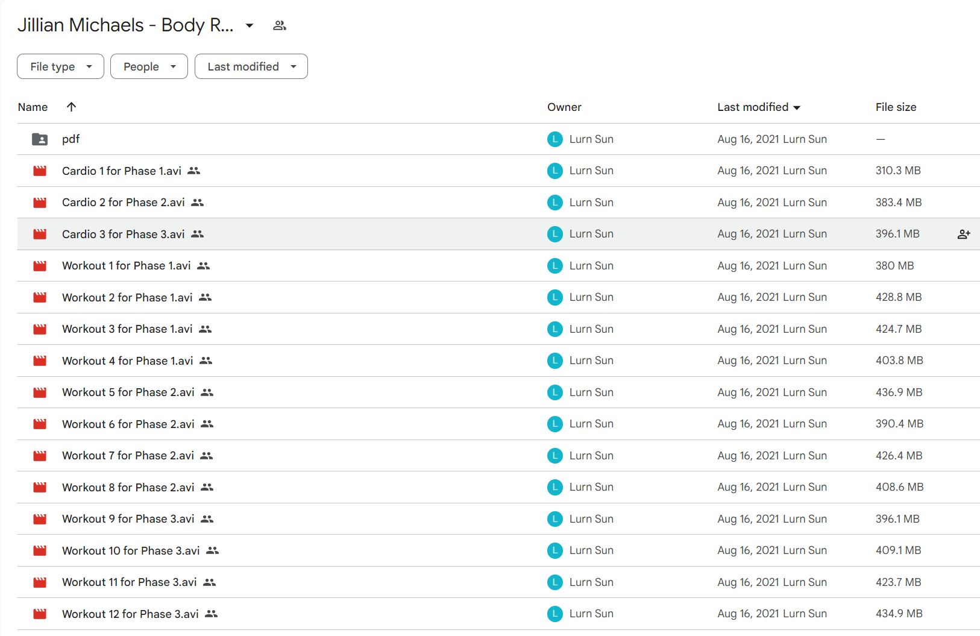Select file name Cardio 1 for Phase 1.avi
Viewport: 980px width, 636px height.
(122, 171)
